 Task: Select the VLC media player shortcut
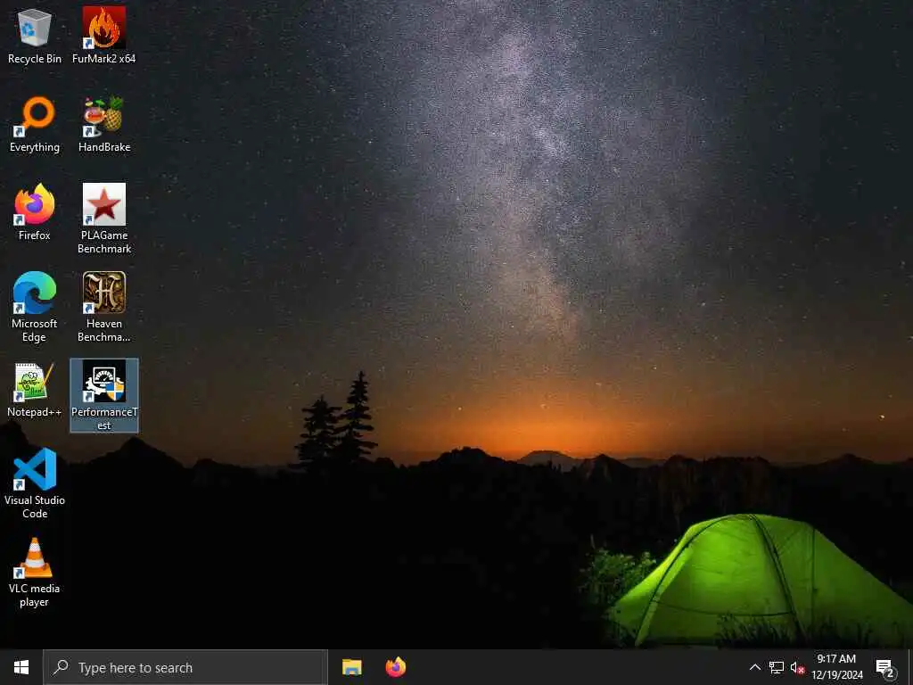pos(35,574)
